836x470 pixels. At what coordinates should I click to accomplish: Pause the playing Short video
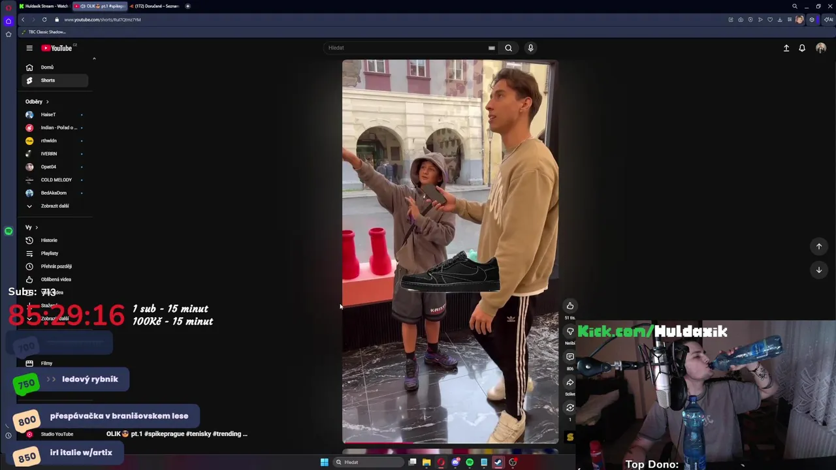[450, 251]
